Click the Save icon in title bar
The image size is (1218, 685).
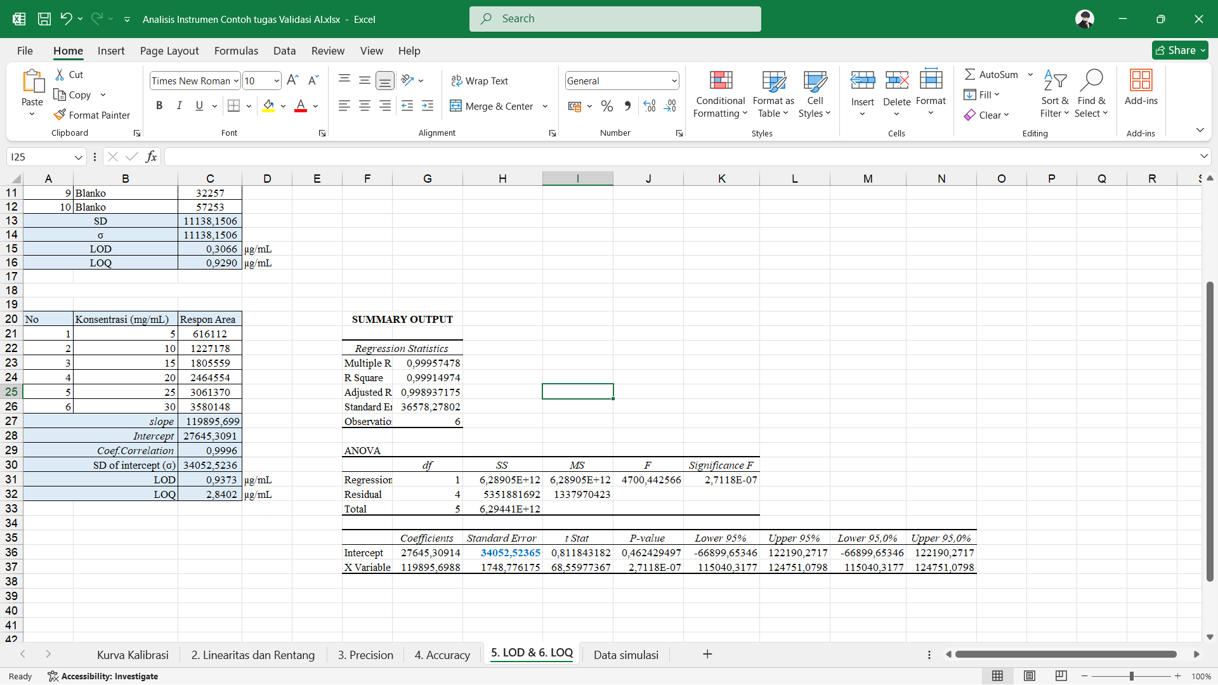pos(44,19)
